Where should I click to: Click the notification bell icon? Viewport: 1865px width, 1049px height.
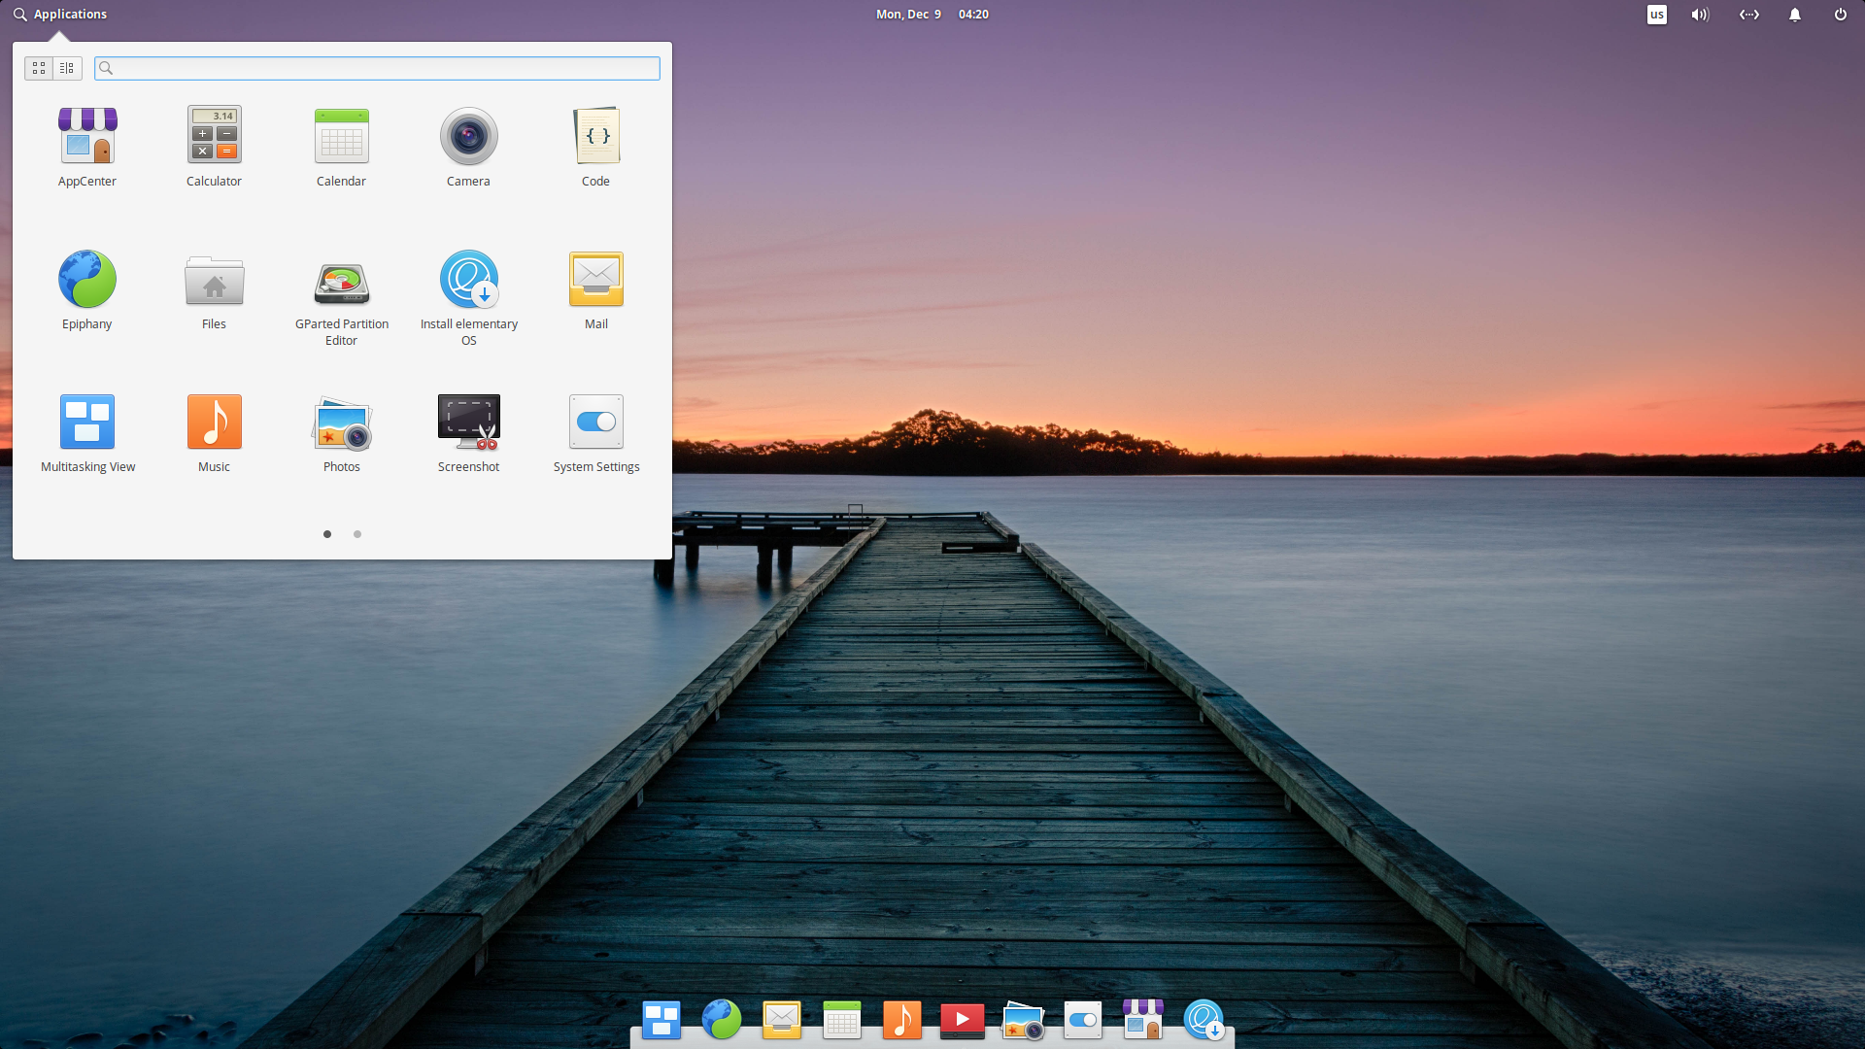point(1794,15)
